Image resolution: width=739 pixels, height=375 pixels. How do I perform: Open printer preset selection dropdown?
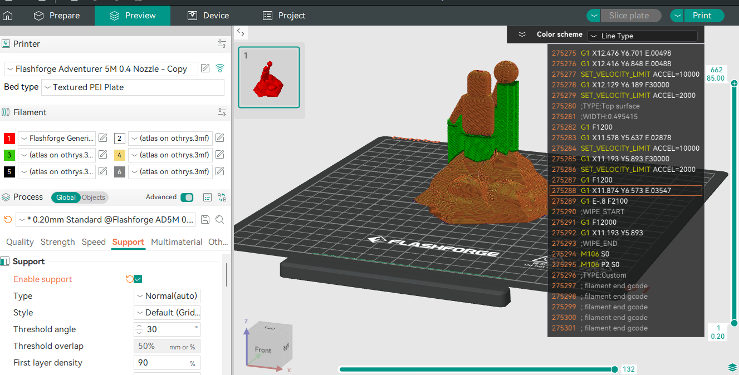101,69
